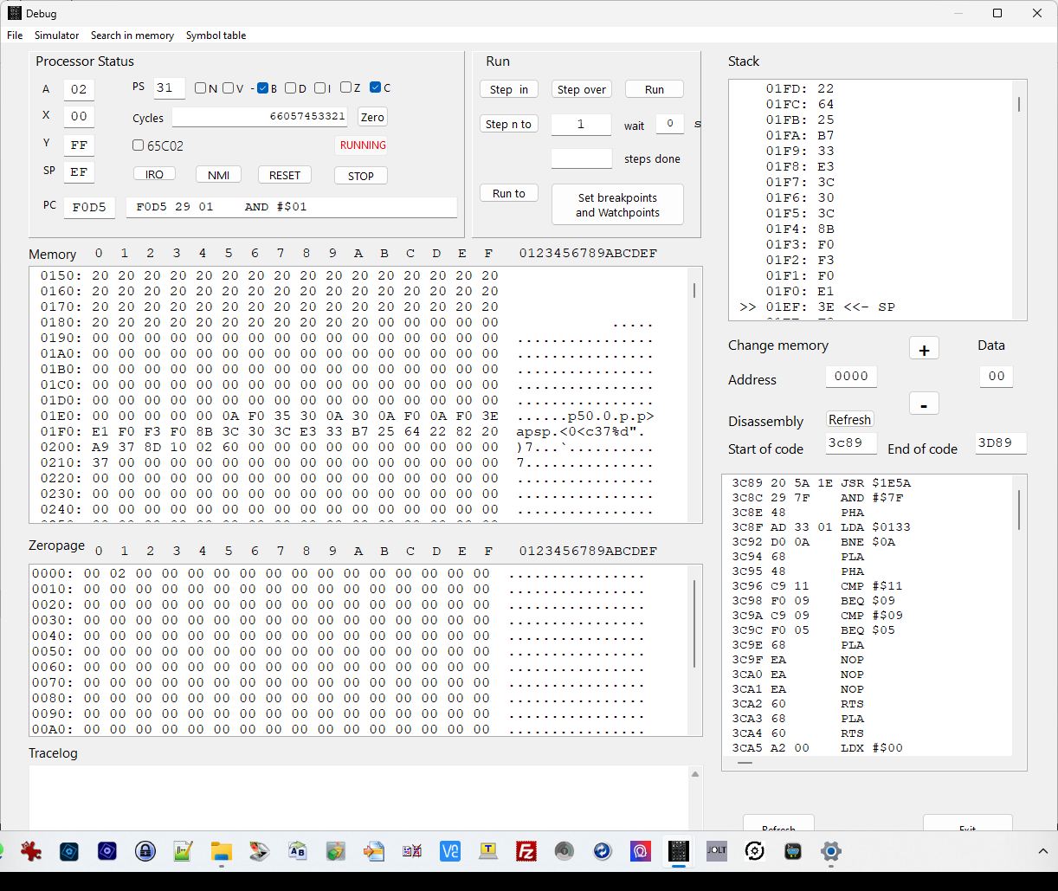
Task: Click the Step in button
Action: tap(509, 89)
